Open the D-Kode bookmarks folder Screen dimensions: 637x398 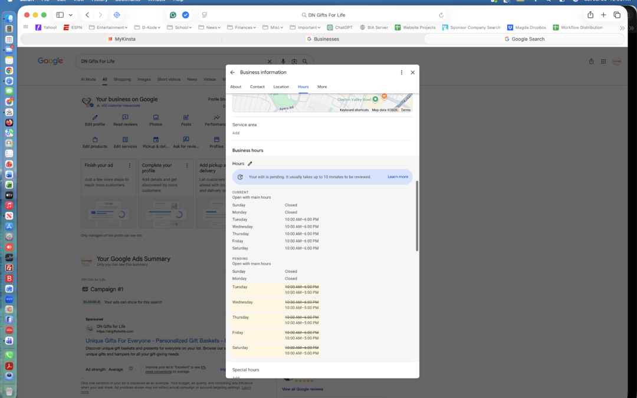tap(147, 28)
